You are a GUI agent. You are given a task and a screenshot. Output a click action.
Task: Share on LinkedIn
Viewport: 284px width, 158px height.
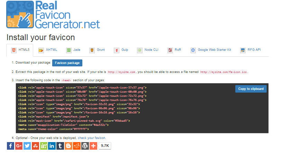coord(52,146)
